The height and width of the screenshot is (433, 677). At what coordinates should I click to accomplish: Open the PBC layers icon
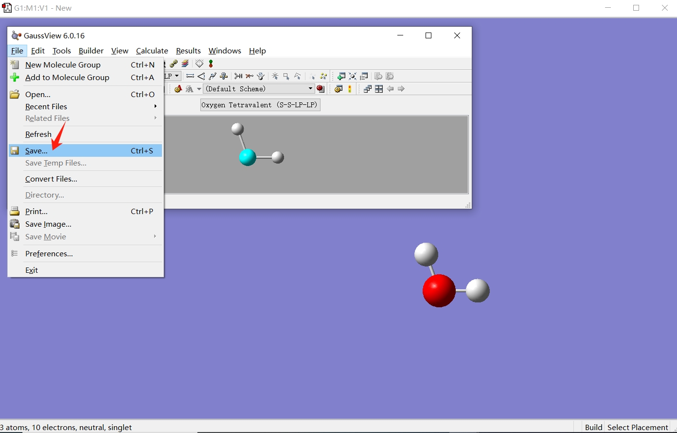pos(185,64)
